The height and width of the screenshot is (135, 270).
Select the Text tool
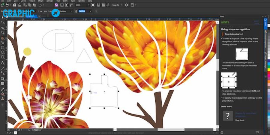[x=3, y=63]
